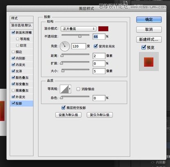The image size is (170, 167).
Task: Select the 图案叠加 style label
Action: 22,90
